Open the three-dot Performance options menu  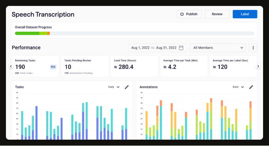pos(253,48)
